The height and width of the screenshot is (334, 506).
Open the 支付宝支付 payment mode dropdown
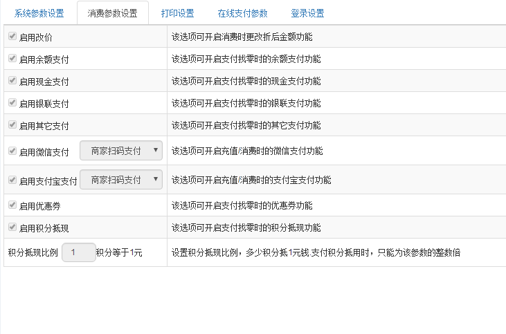point(121,179)
